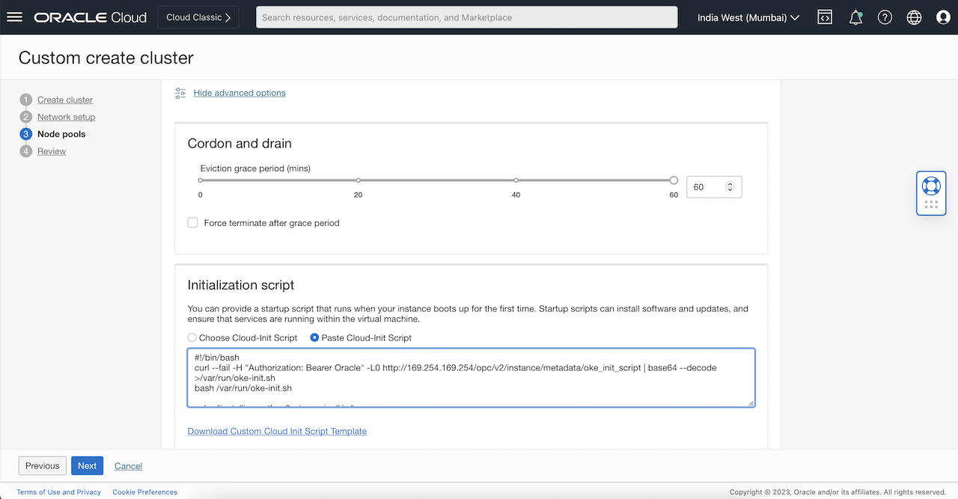Click Hide advanced options link
This screenshot has height=499, width=958.
pyautogui.click(x=239, y=93)
